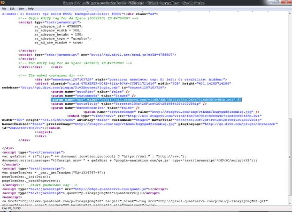Click the object classid line
Viewport: 292px width, 212px height.
point(133,84)
